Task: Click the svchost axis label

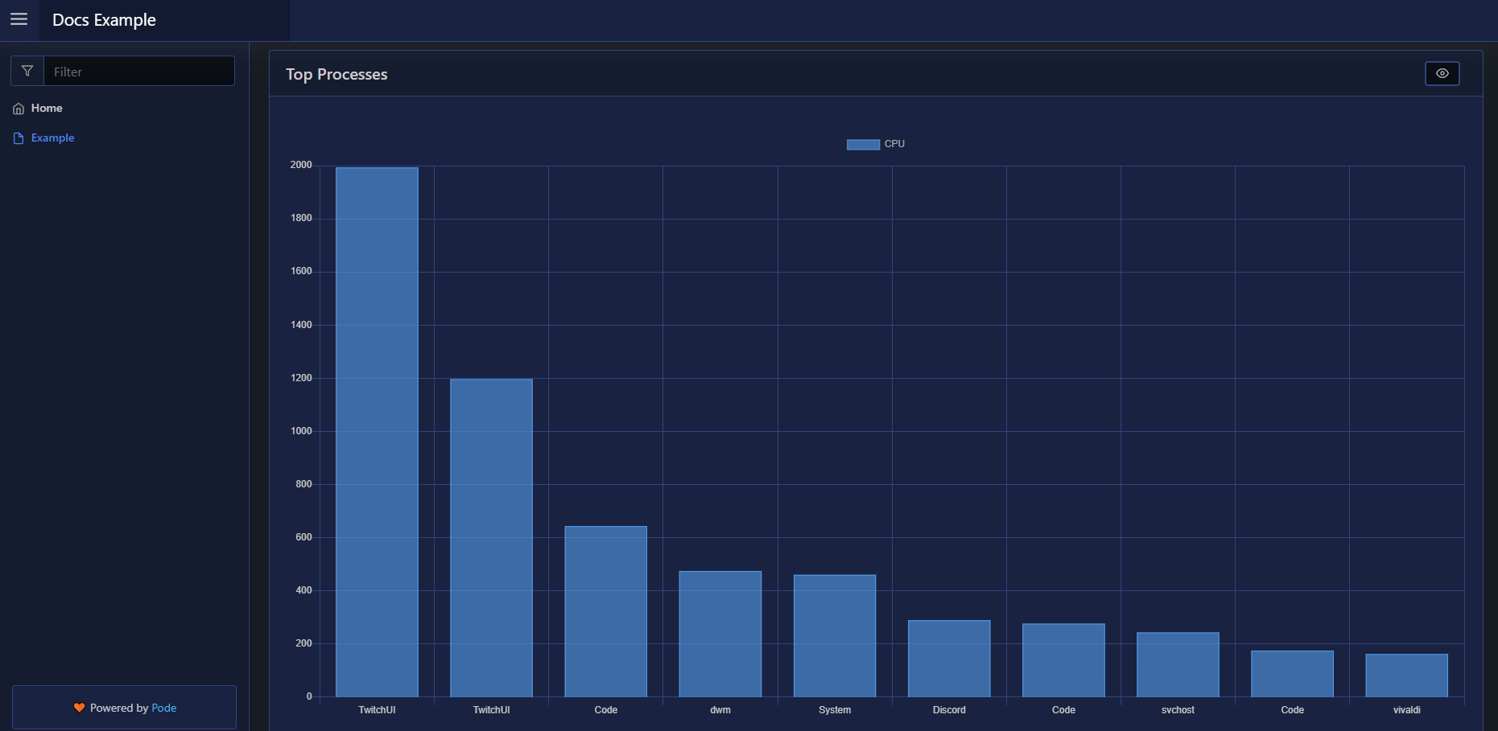Action: pyautogui.click(x=1178, y=710)
